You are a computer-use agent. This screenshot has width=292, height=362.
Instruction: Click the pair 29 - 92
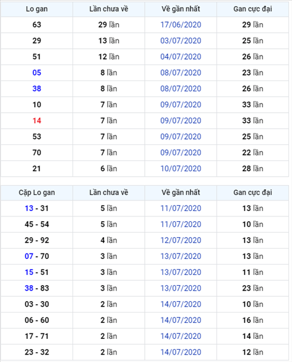(36, 240)
